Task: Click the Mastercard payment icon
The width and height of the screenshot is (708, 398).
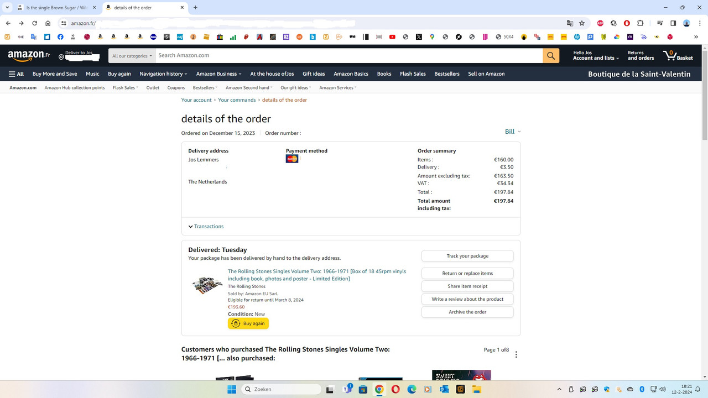Action: 292,159
